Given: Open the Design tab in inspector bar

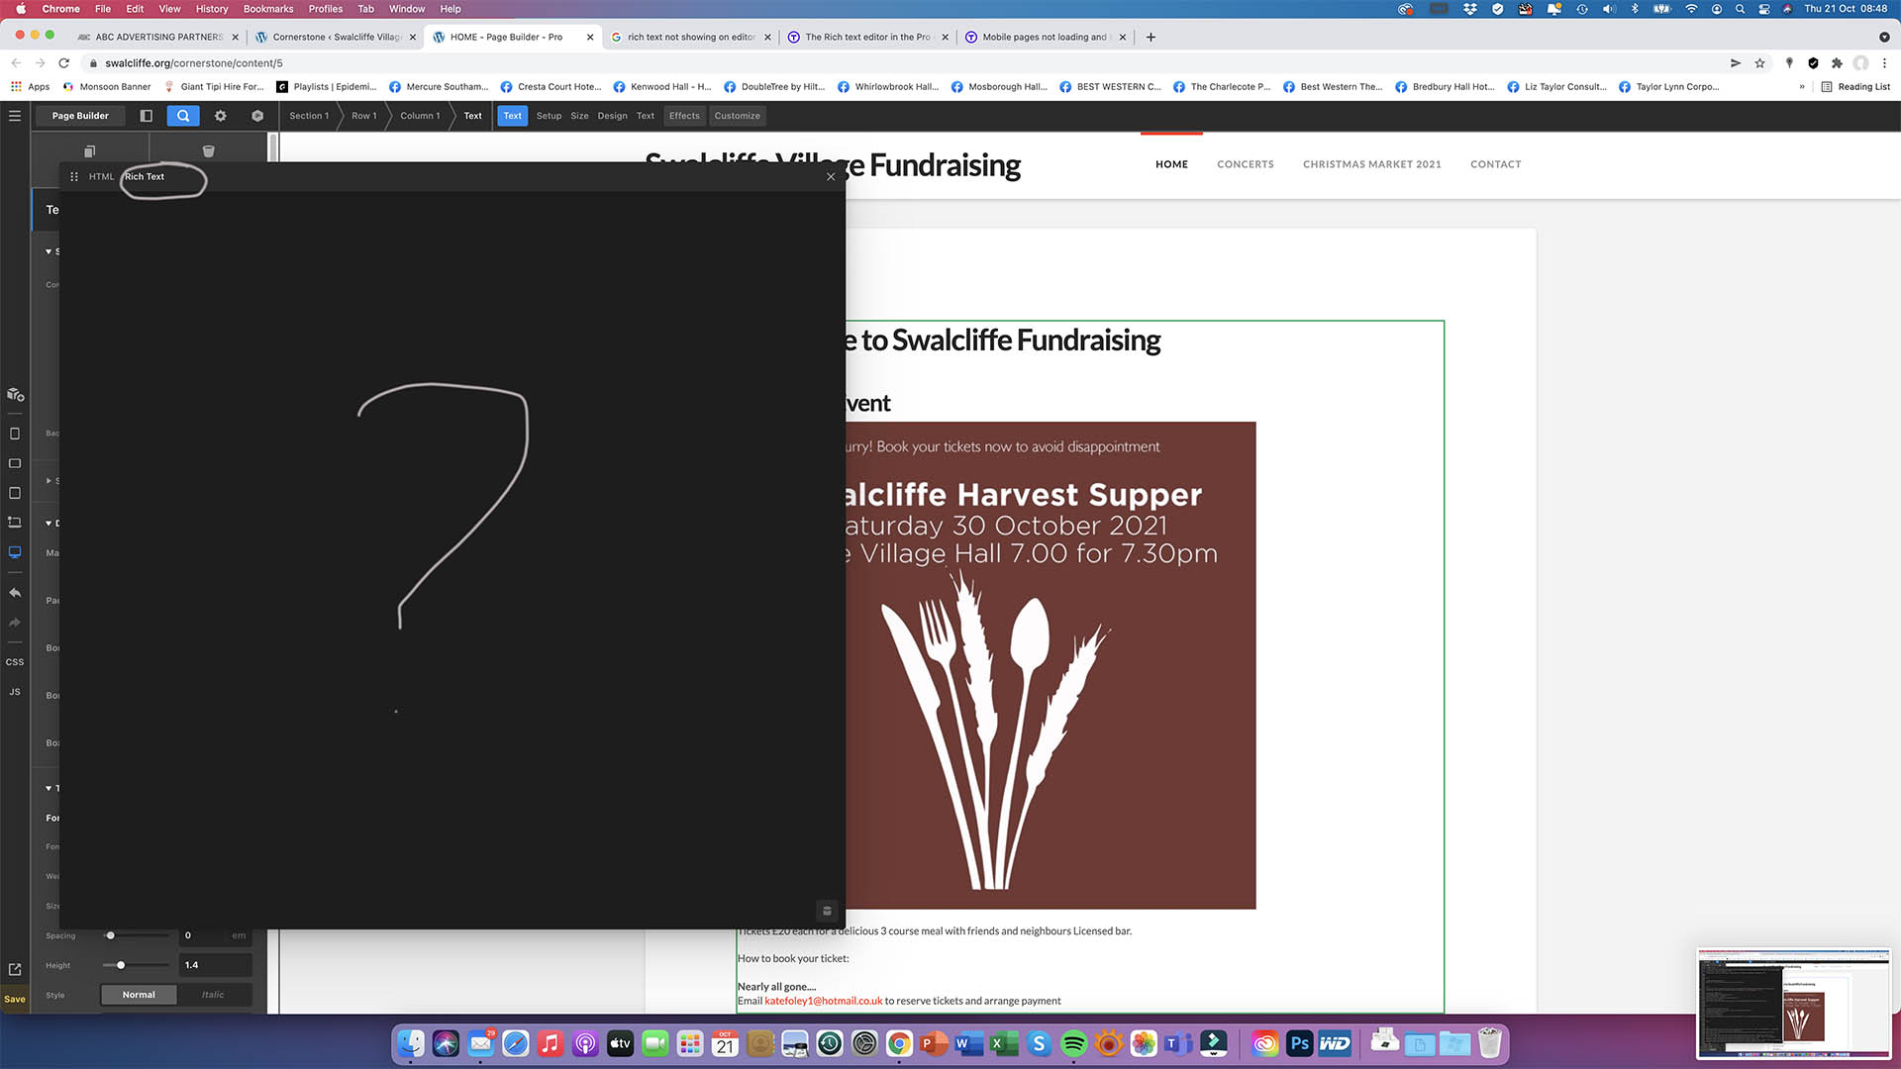Looking at the screenshot, I should pyautogui.click(x=612, y=116).
